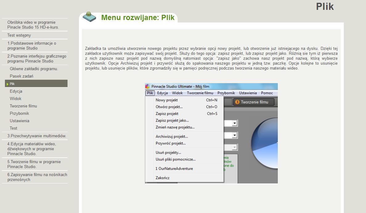
Task: Click the Pinnacle Studio Ultimate title bar
Action: [211, 86]
